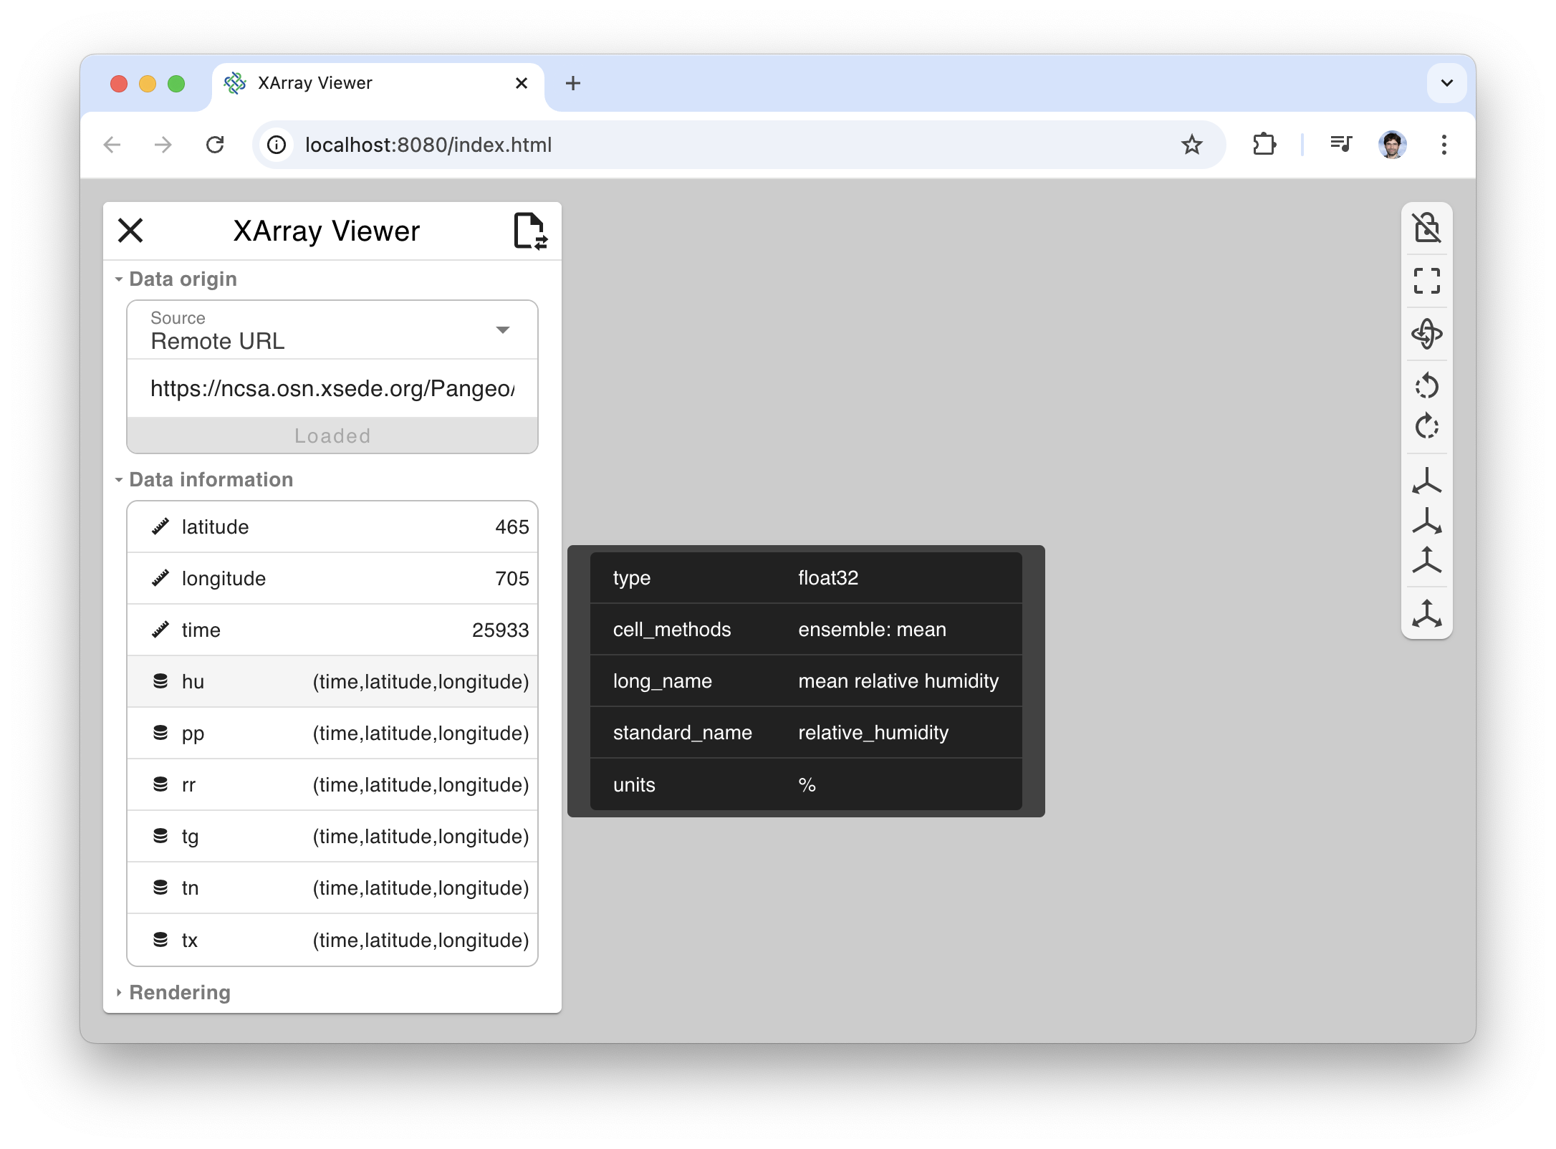Viewport: 1556px width, 1149px height.
Task: Click the database icon beside tx variable
Action: [x=160, y=939]
